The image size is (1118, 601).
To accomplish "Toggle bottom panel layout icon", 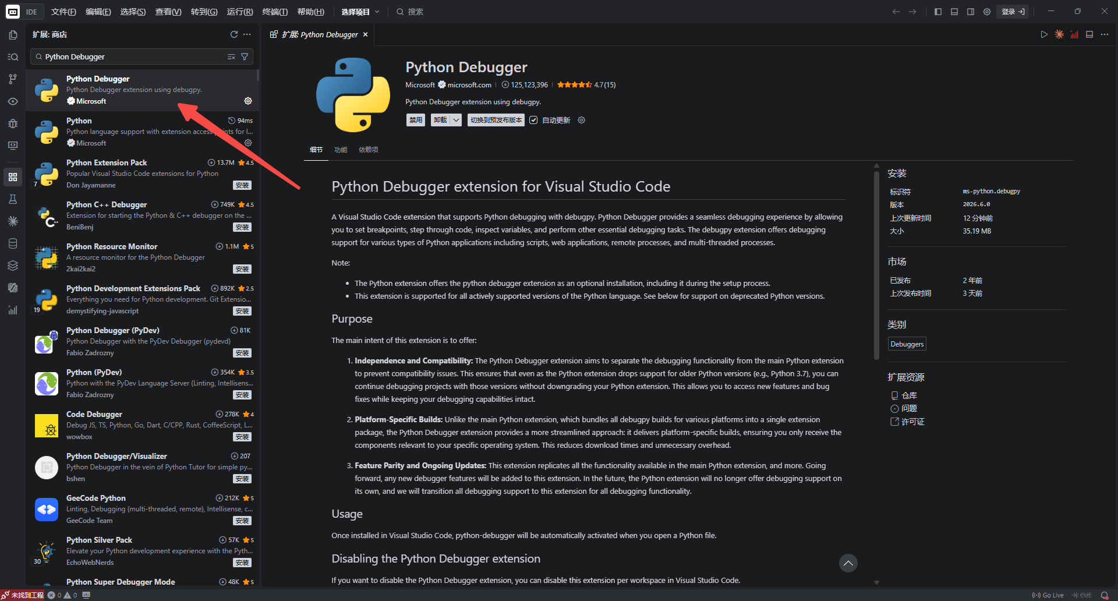I will 954,12.
